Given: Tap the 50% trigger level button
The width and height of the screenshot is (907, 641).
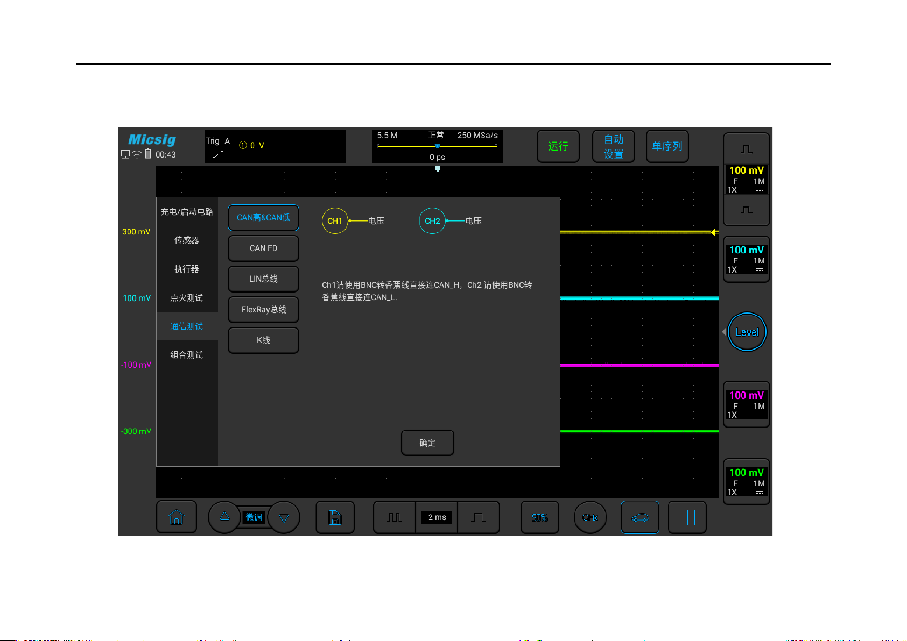Looking at the screenshot, I should (540, 517).
